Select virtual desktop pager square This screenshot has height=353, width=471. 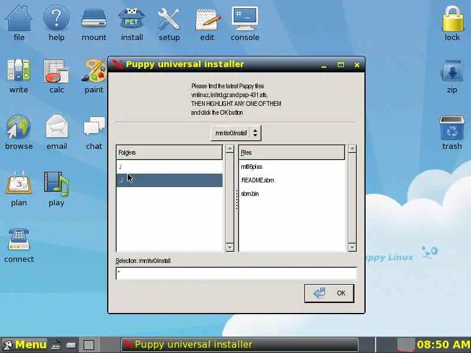click(89, 345)
